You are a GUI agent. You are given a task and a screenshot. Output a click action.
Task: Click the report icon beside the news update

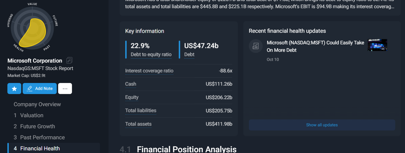tap(256, 46)
